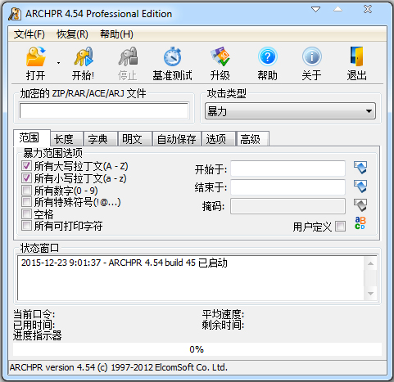Click the 0% progress bar
The width and height of the screenshot is (394, 382).
(197, 349)
